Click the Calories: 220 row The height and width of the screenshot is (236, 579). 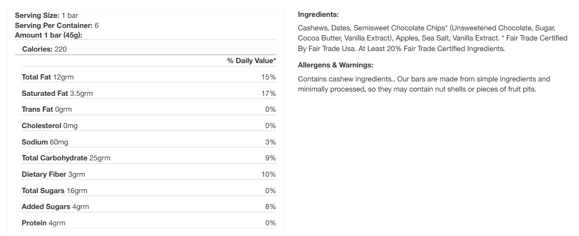(x=44, y=49)
